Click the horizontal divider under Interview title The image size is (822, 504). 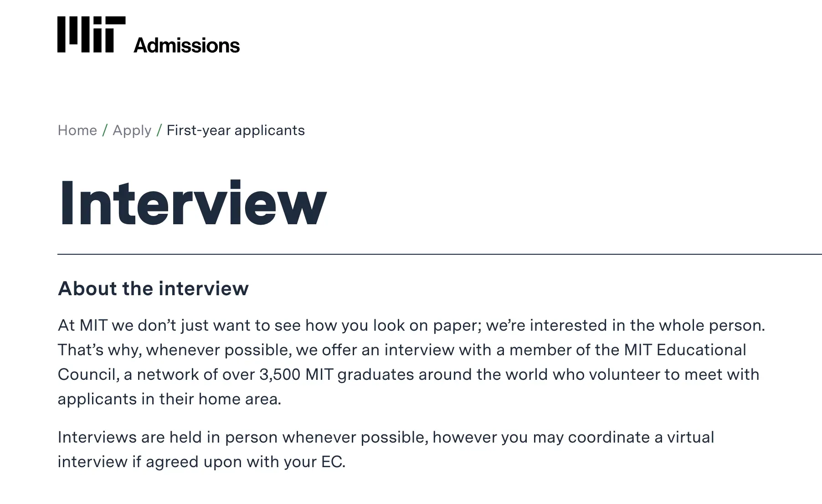click(x=439, y=254)
